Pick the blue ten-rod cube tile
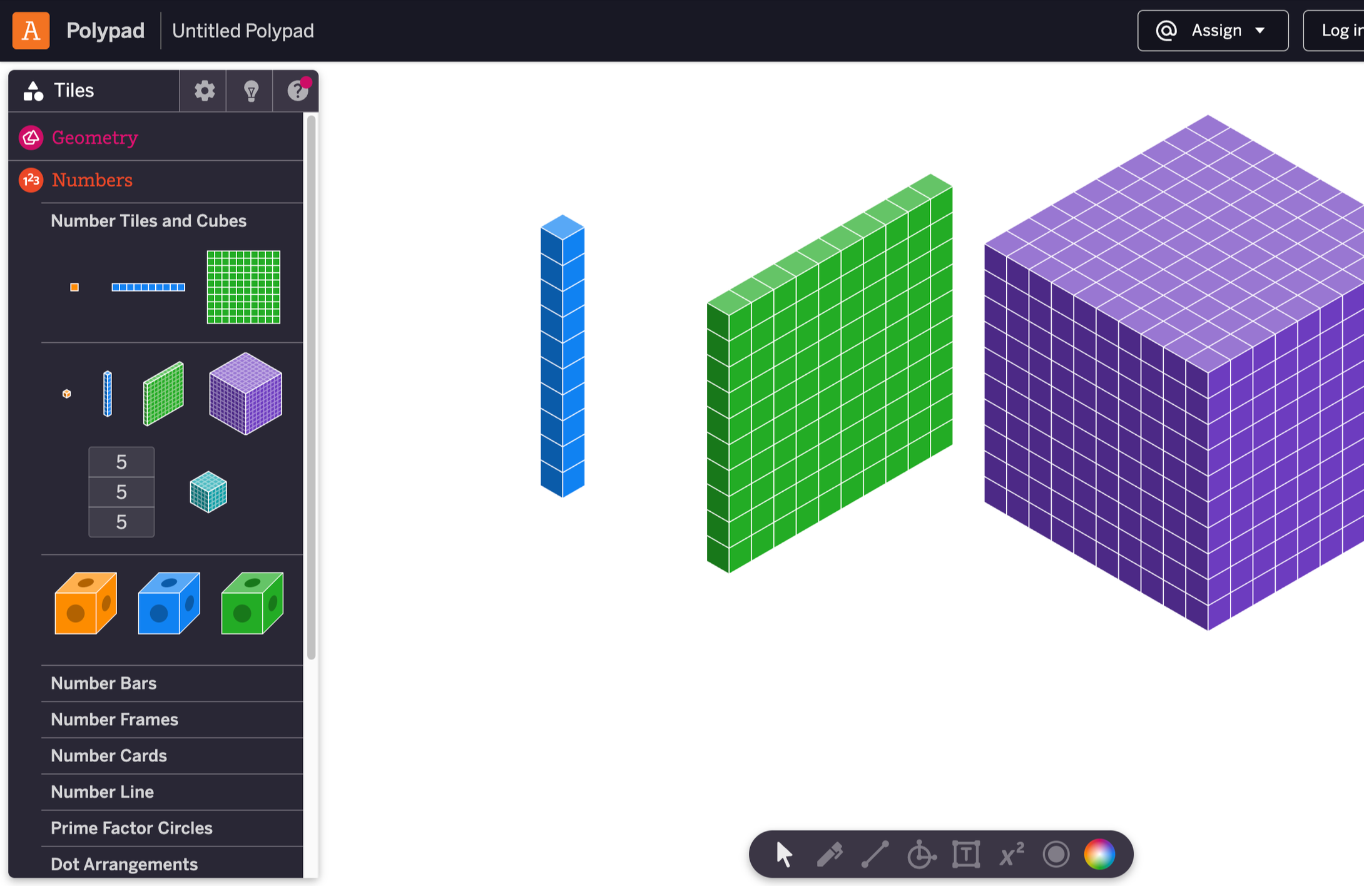 108,394
